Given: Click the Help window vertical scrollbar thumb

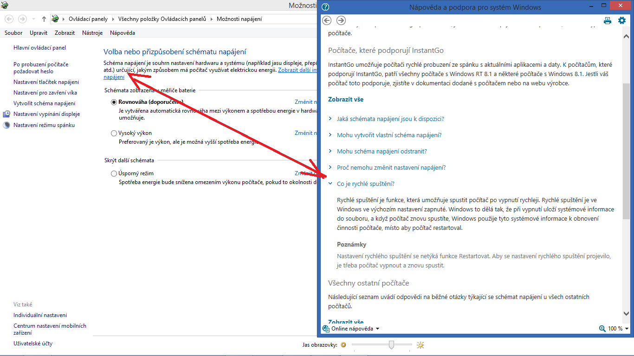Looking at the screenshot, I should point(626,151).
